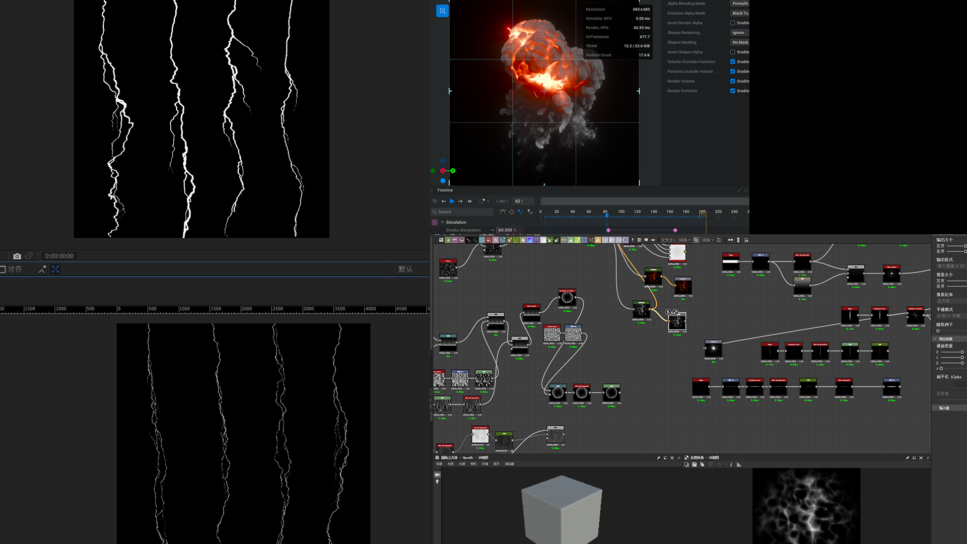Viewport: 967px width, 544px height.
Task: Open the Alpha Blending Mode dropdown
Action: (x=739, y=4)
